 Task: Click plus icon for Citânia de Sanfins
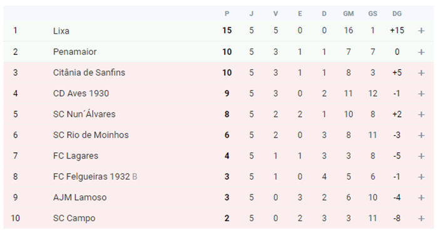421,73
